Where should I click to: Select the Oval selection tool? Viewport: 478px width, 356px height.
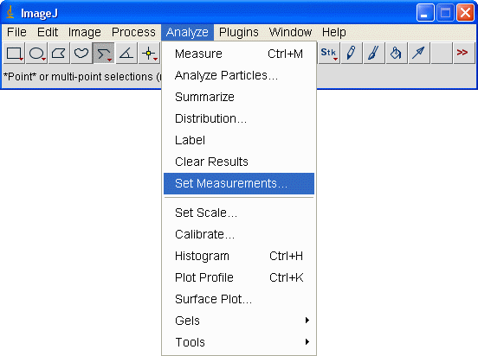[36, 54]
